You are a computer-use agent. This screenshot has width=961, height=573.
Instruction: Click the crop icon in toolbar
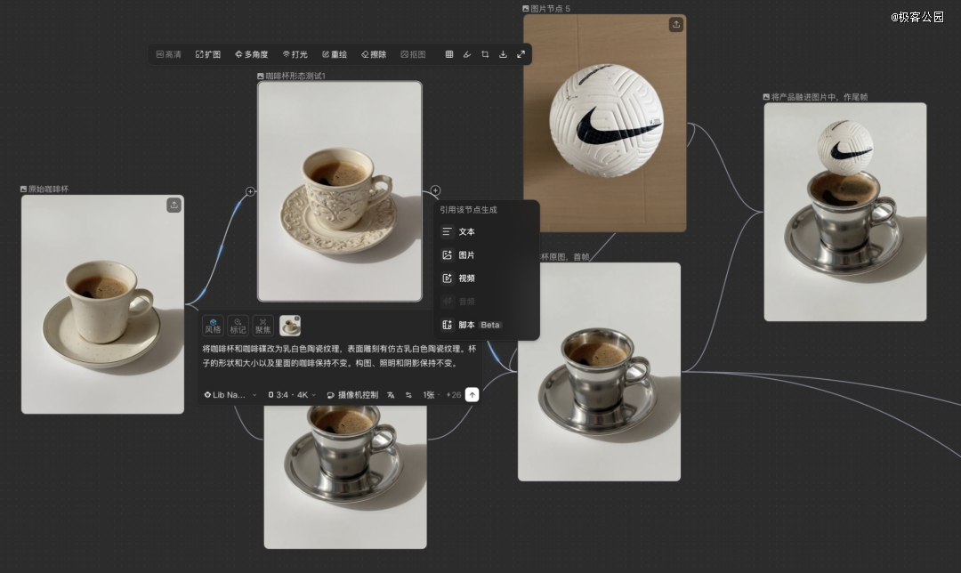click(x=485, y=54)
